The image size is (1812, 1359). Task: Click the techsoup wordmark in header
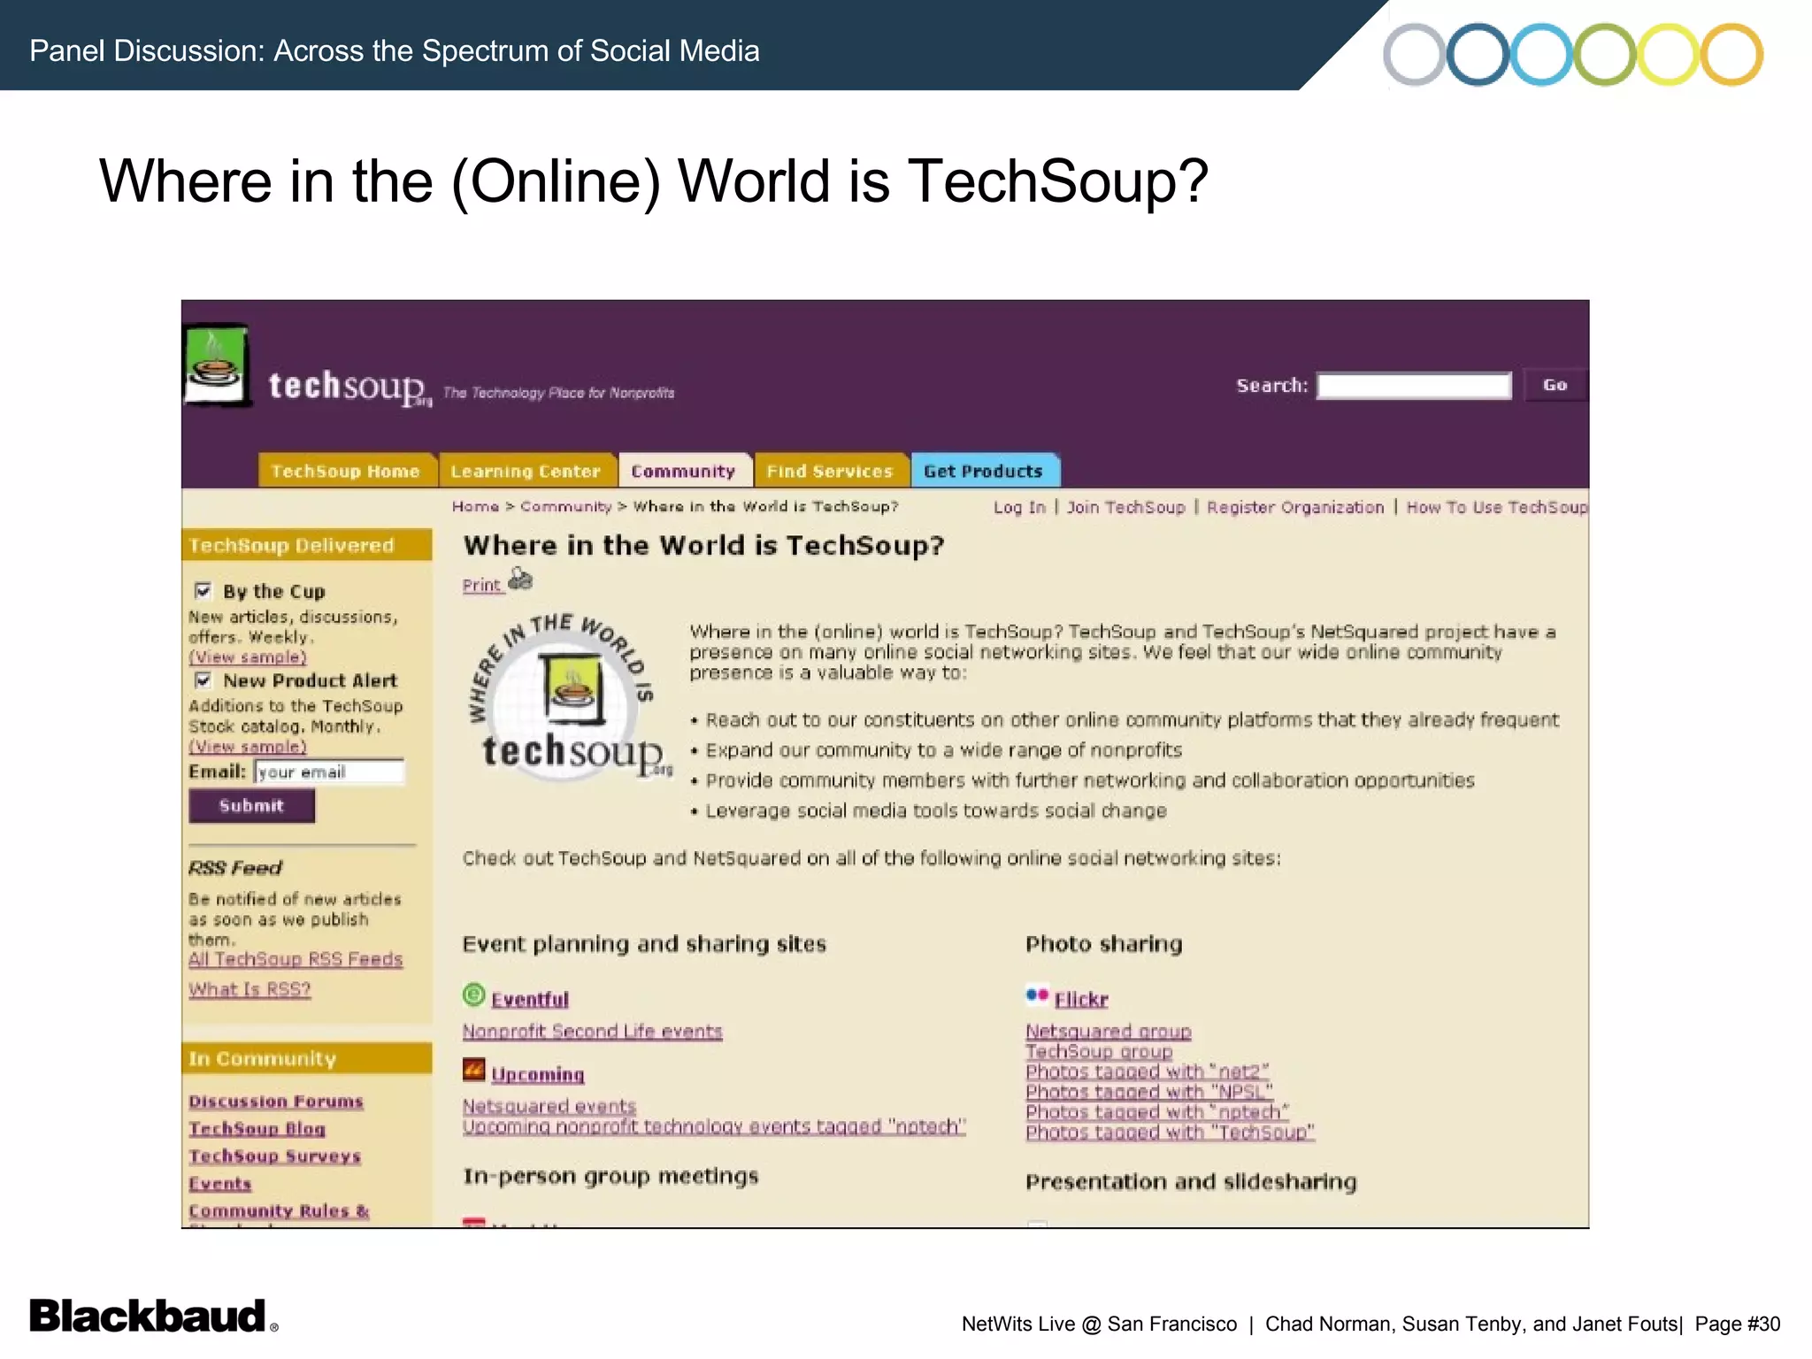(x=349, y=388)
